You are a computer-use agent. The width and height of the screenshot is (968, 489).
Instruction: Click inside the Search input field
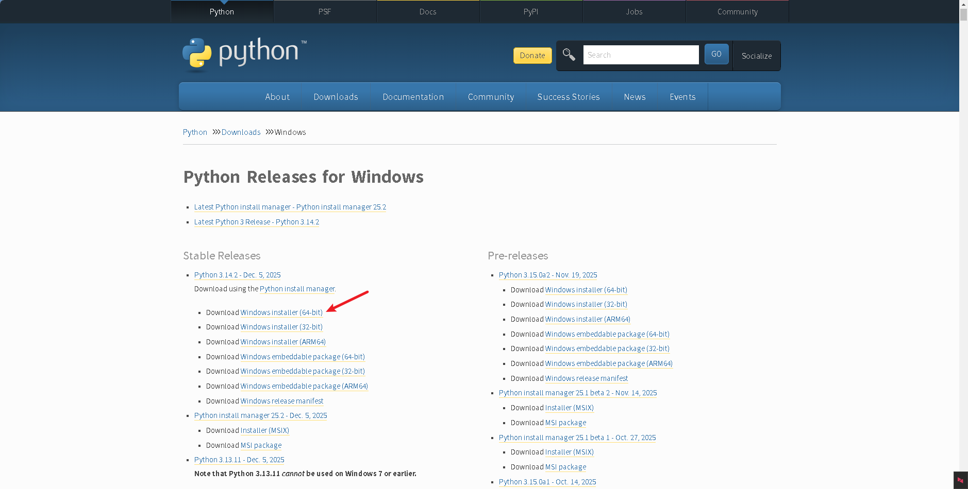pos(641,55)
